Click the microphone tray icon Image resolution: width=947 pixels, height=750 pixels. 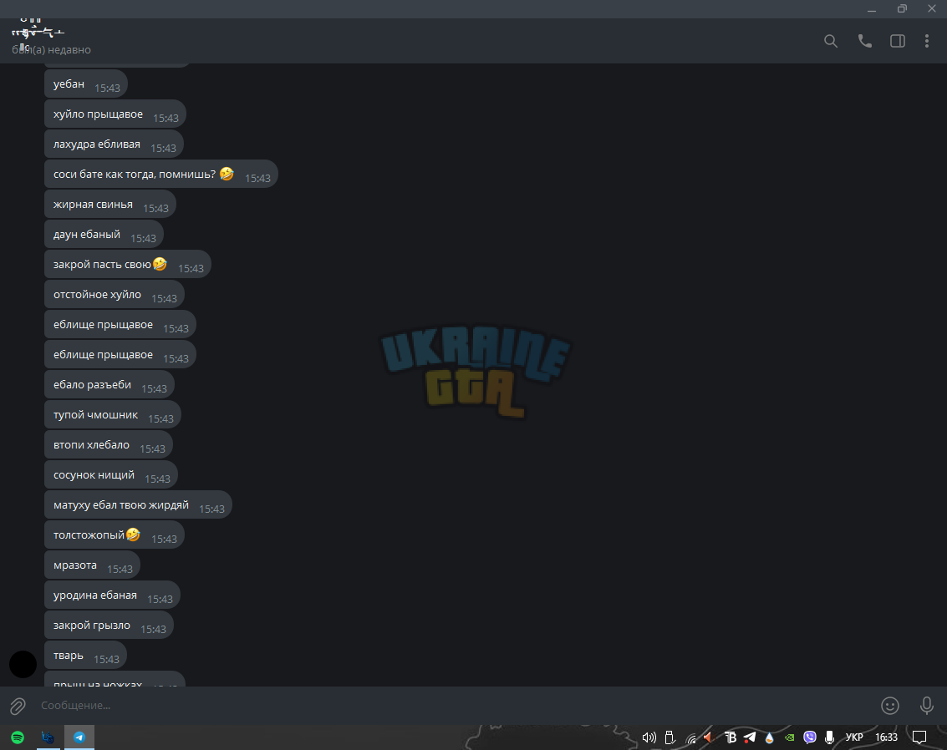(830, 737)
